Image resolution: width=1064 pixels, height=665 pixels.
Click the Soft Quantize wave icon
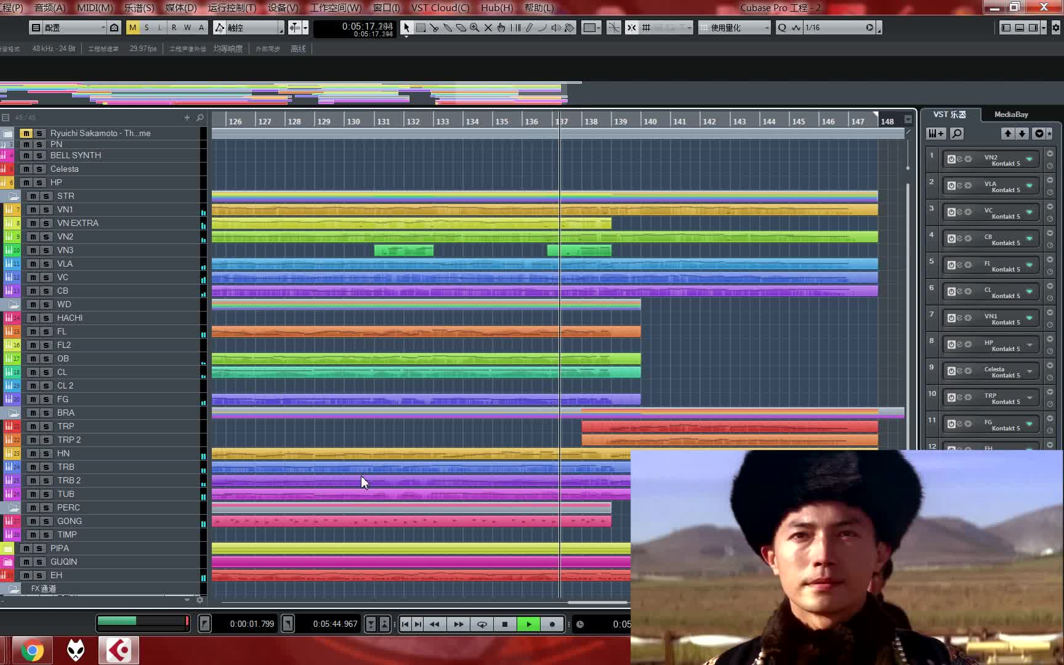(796, 28)
